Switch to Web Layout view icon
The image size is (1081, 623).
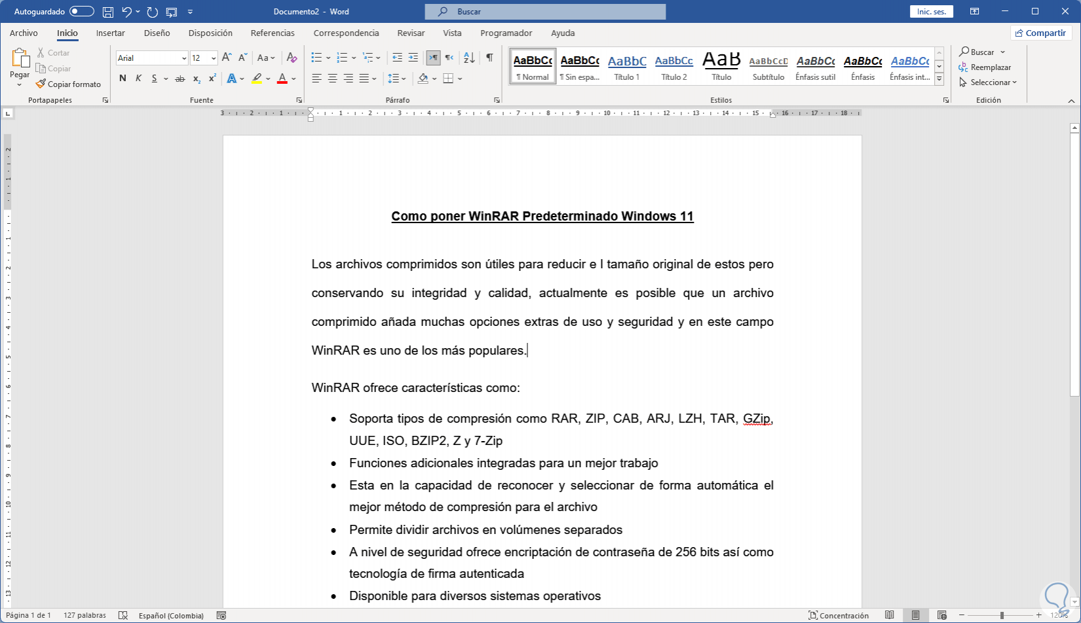[x=941, y=615]
